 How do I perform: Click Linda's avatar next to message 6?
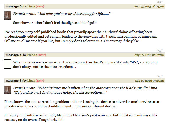[7, 15]
